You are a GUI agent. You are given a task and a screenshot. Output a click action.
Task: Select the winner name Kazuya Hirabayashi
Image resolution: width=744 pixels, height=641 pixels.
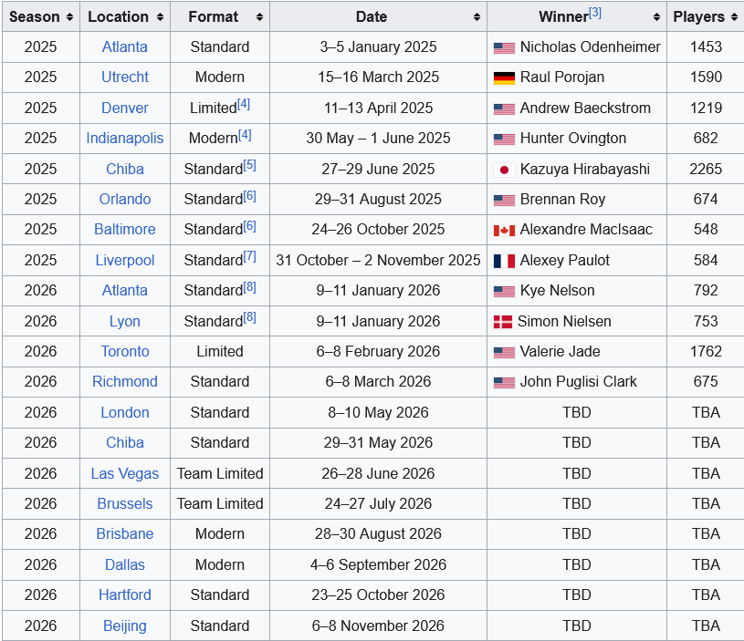(x=585, y=169)
